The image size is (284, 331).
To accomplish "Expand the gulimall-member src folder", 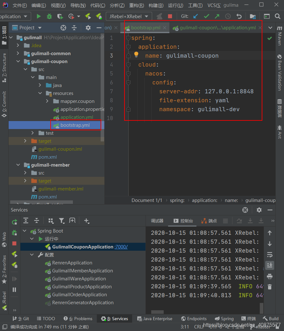I will (25, 173).
